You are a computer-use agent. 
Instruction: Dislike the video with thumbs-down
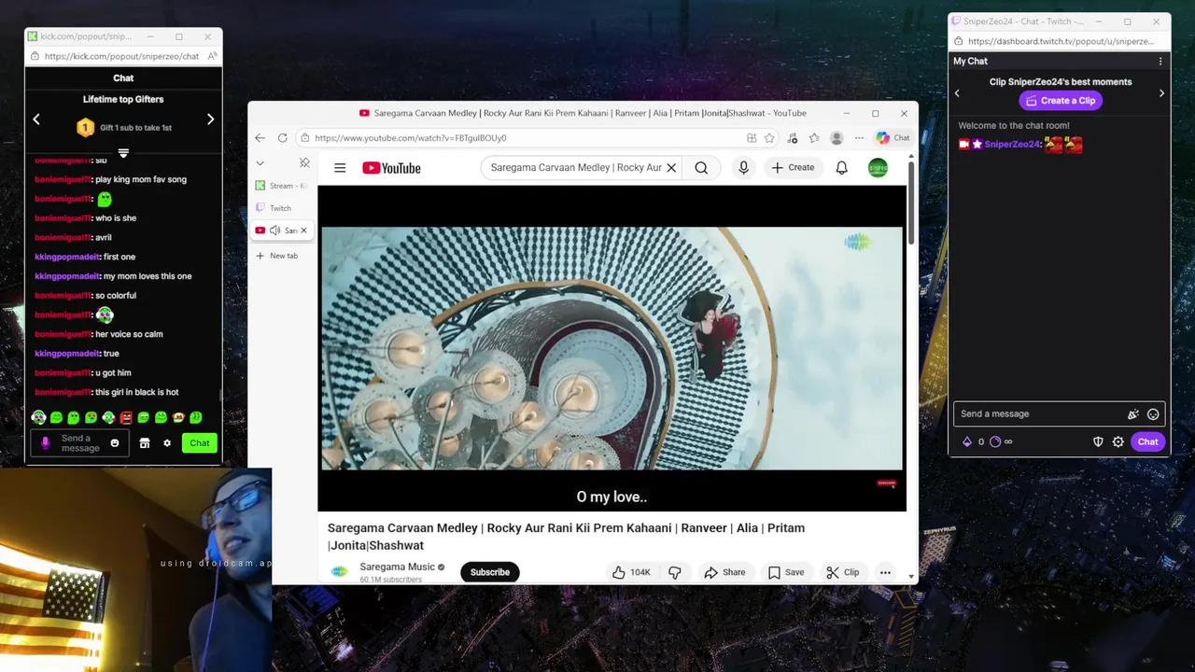675,572
